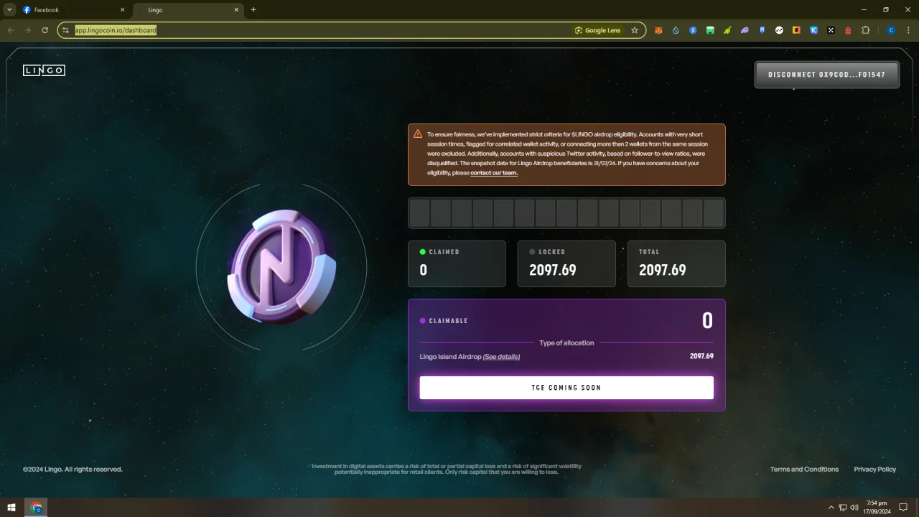Click the segmented vesting progress bar
919x517 pixels.
coord(566,213)
